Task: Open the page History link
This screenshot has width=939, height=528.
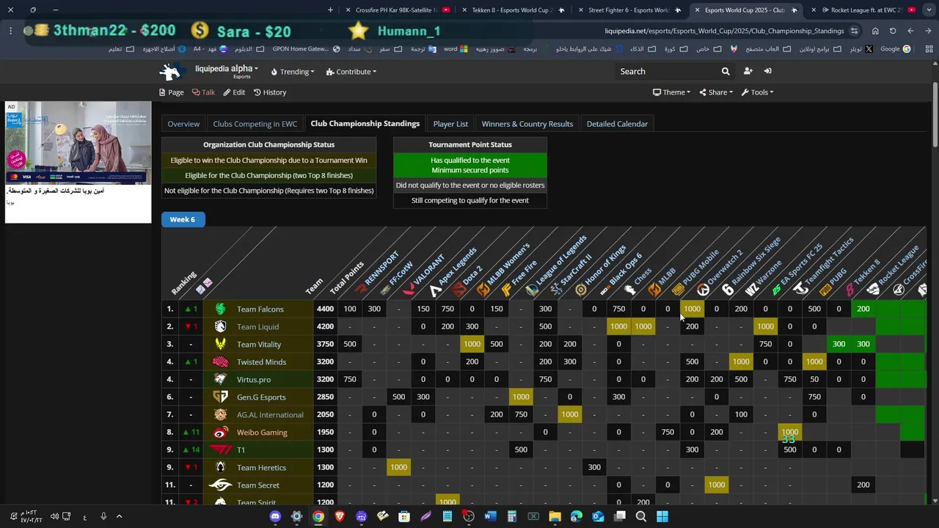Action: click(x=270, y=92)
